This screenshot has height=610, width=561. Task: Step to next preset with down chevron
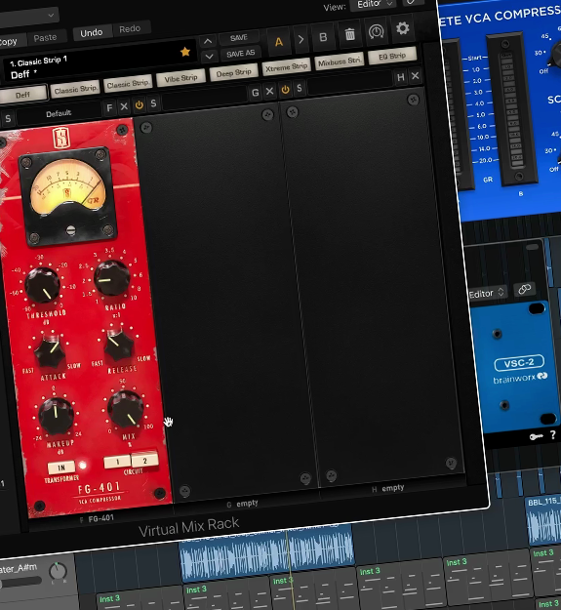coord(209,57)
